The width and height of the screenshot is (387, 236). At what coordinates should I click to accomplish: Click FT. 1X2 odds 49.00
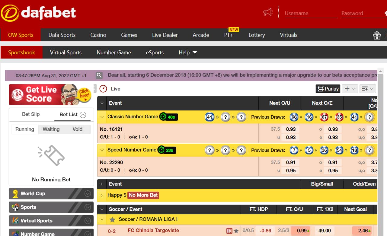point(325,231)
